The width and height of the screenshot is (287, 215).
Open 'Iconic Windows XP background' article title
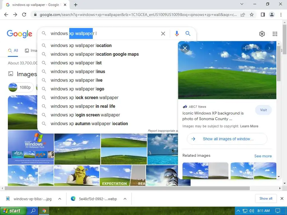[213, 116]
